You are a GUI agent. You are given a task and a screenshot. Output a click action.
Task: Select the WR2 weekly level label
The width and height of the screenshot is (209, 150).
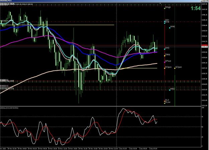[x=172, y=89]
